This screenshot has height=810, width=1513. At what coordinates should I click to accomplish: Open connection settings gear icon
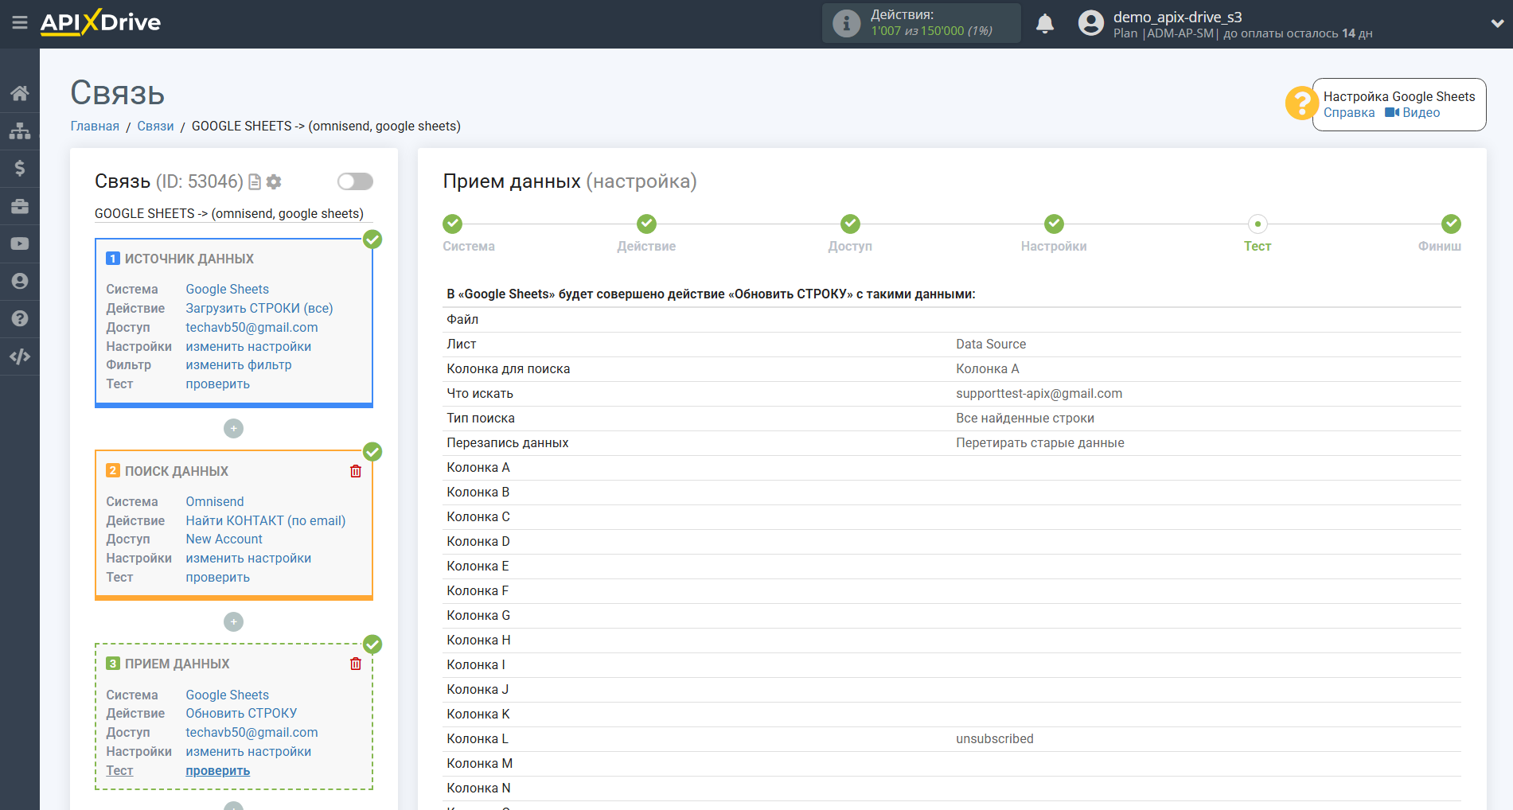[x=274, y=182]
